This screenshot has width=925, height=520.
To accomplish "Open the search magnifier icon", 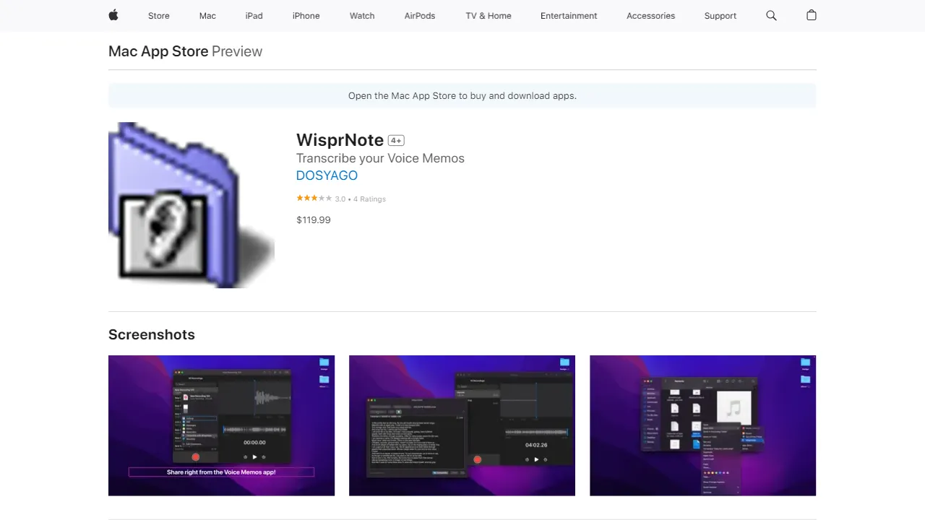I will (771, 15).
